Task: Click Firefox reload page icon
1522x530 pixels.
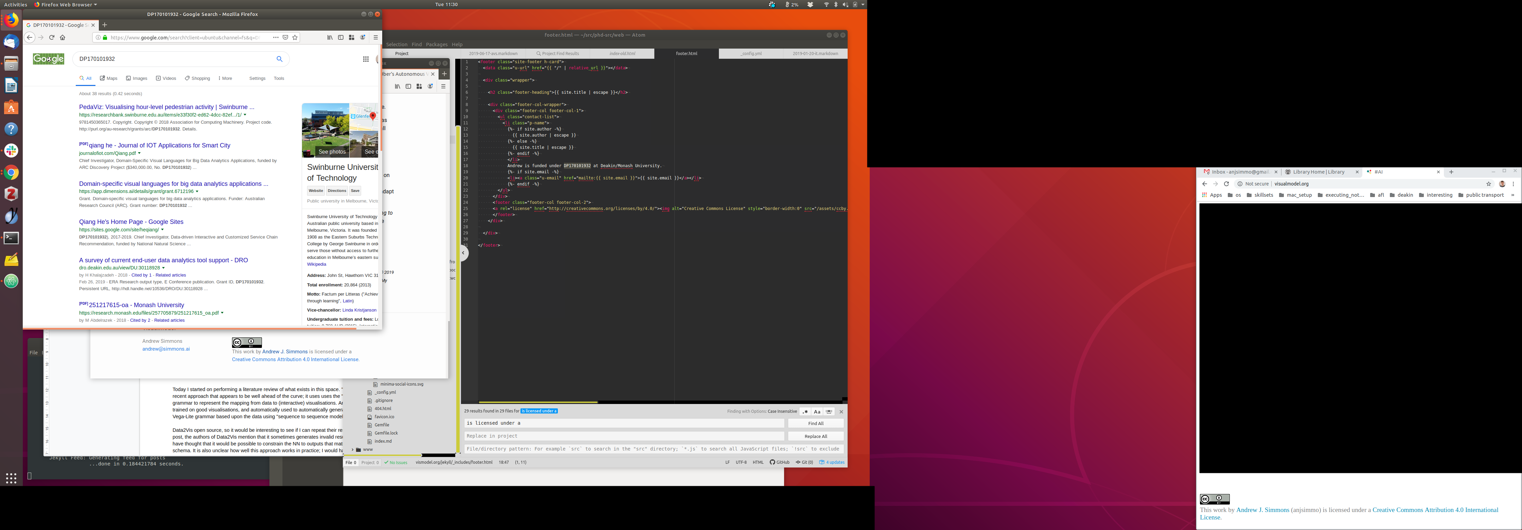Action: click(51, 37)
